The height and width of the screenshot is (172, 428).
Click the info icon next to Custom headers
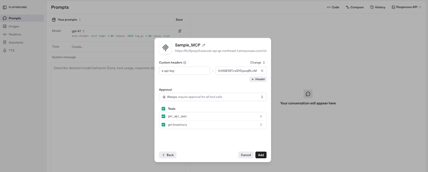pos(185,63)
